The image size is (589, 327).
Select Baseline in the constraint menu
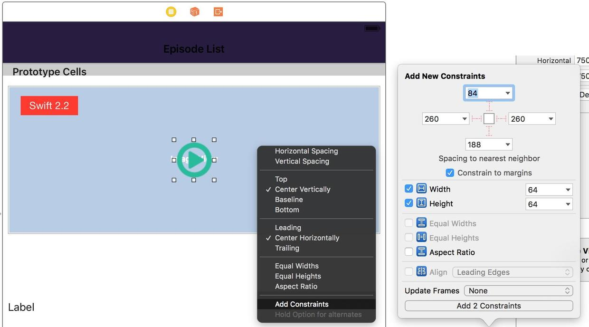pyautogui.click(x=289, y=200)
